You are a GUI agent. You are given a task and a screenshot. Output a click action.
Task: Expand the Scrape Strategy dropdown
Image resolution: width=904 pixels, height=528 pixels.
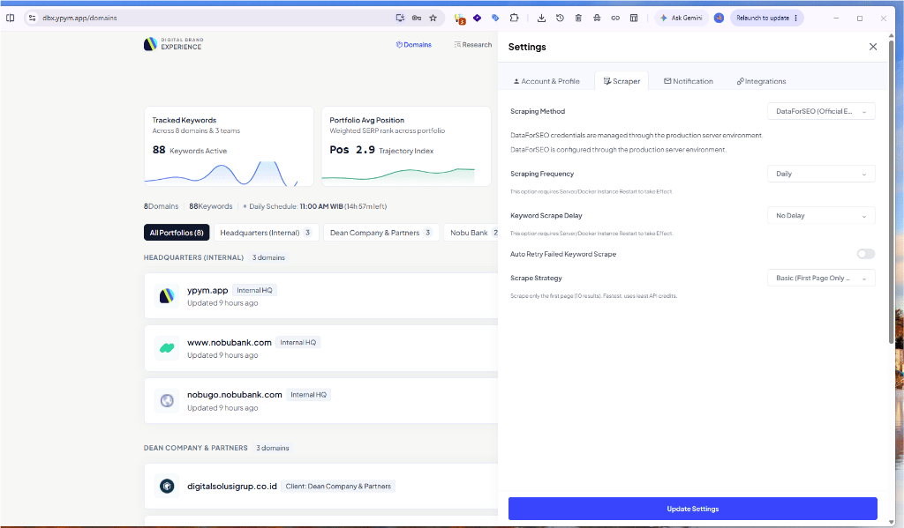tap(821, 278)
